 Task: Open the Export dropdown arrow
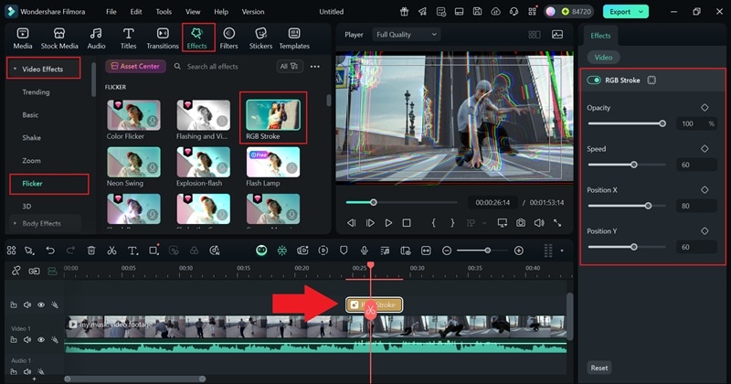click(641, 12)
